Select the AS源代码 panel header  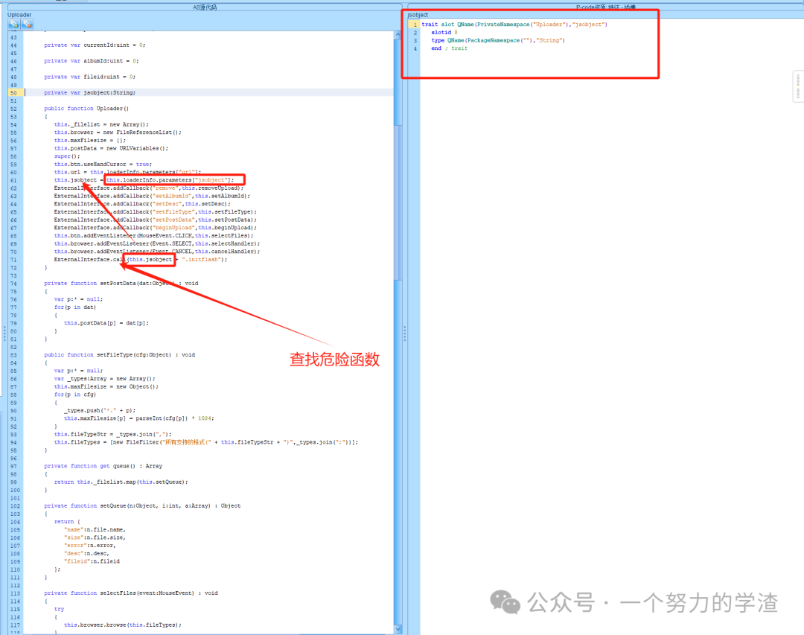(x=205, y=7)
